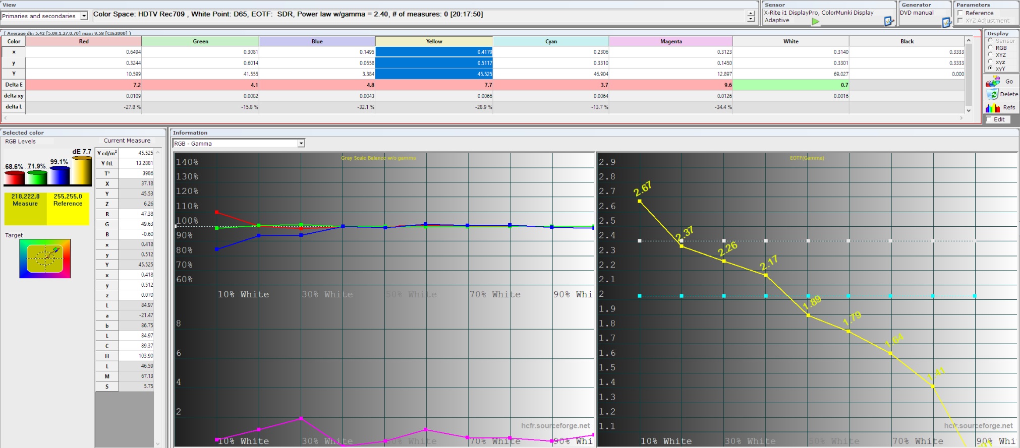1020x448 pixels.
Task: Click the red 68.6% RGB level bar
Action: point(14,178)
